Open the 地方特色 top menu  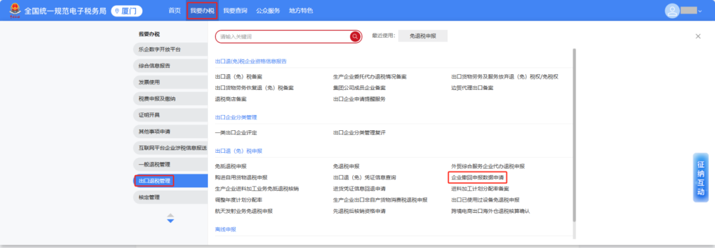pos(301,11)
